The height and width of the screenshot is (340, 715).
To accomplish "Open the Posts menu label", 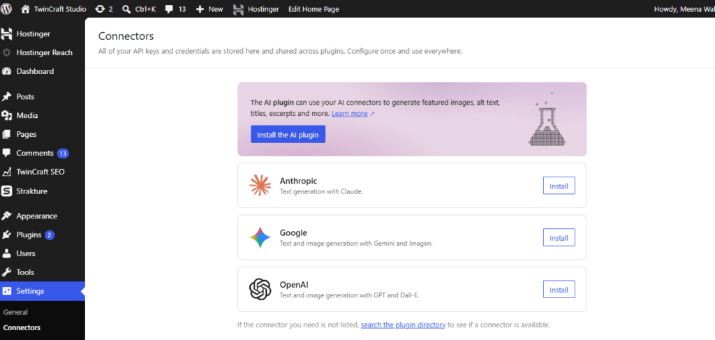I will [26, 96].
